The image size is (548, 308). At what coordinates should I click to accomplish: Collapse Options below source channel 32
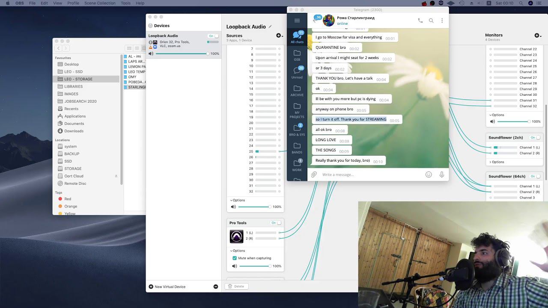(x=238, y=200)
